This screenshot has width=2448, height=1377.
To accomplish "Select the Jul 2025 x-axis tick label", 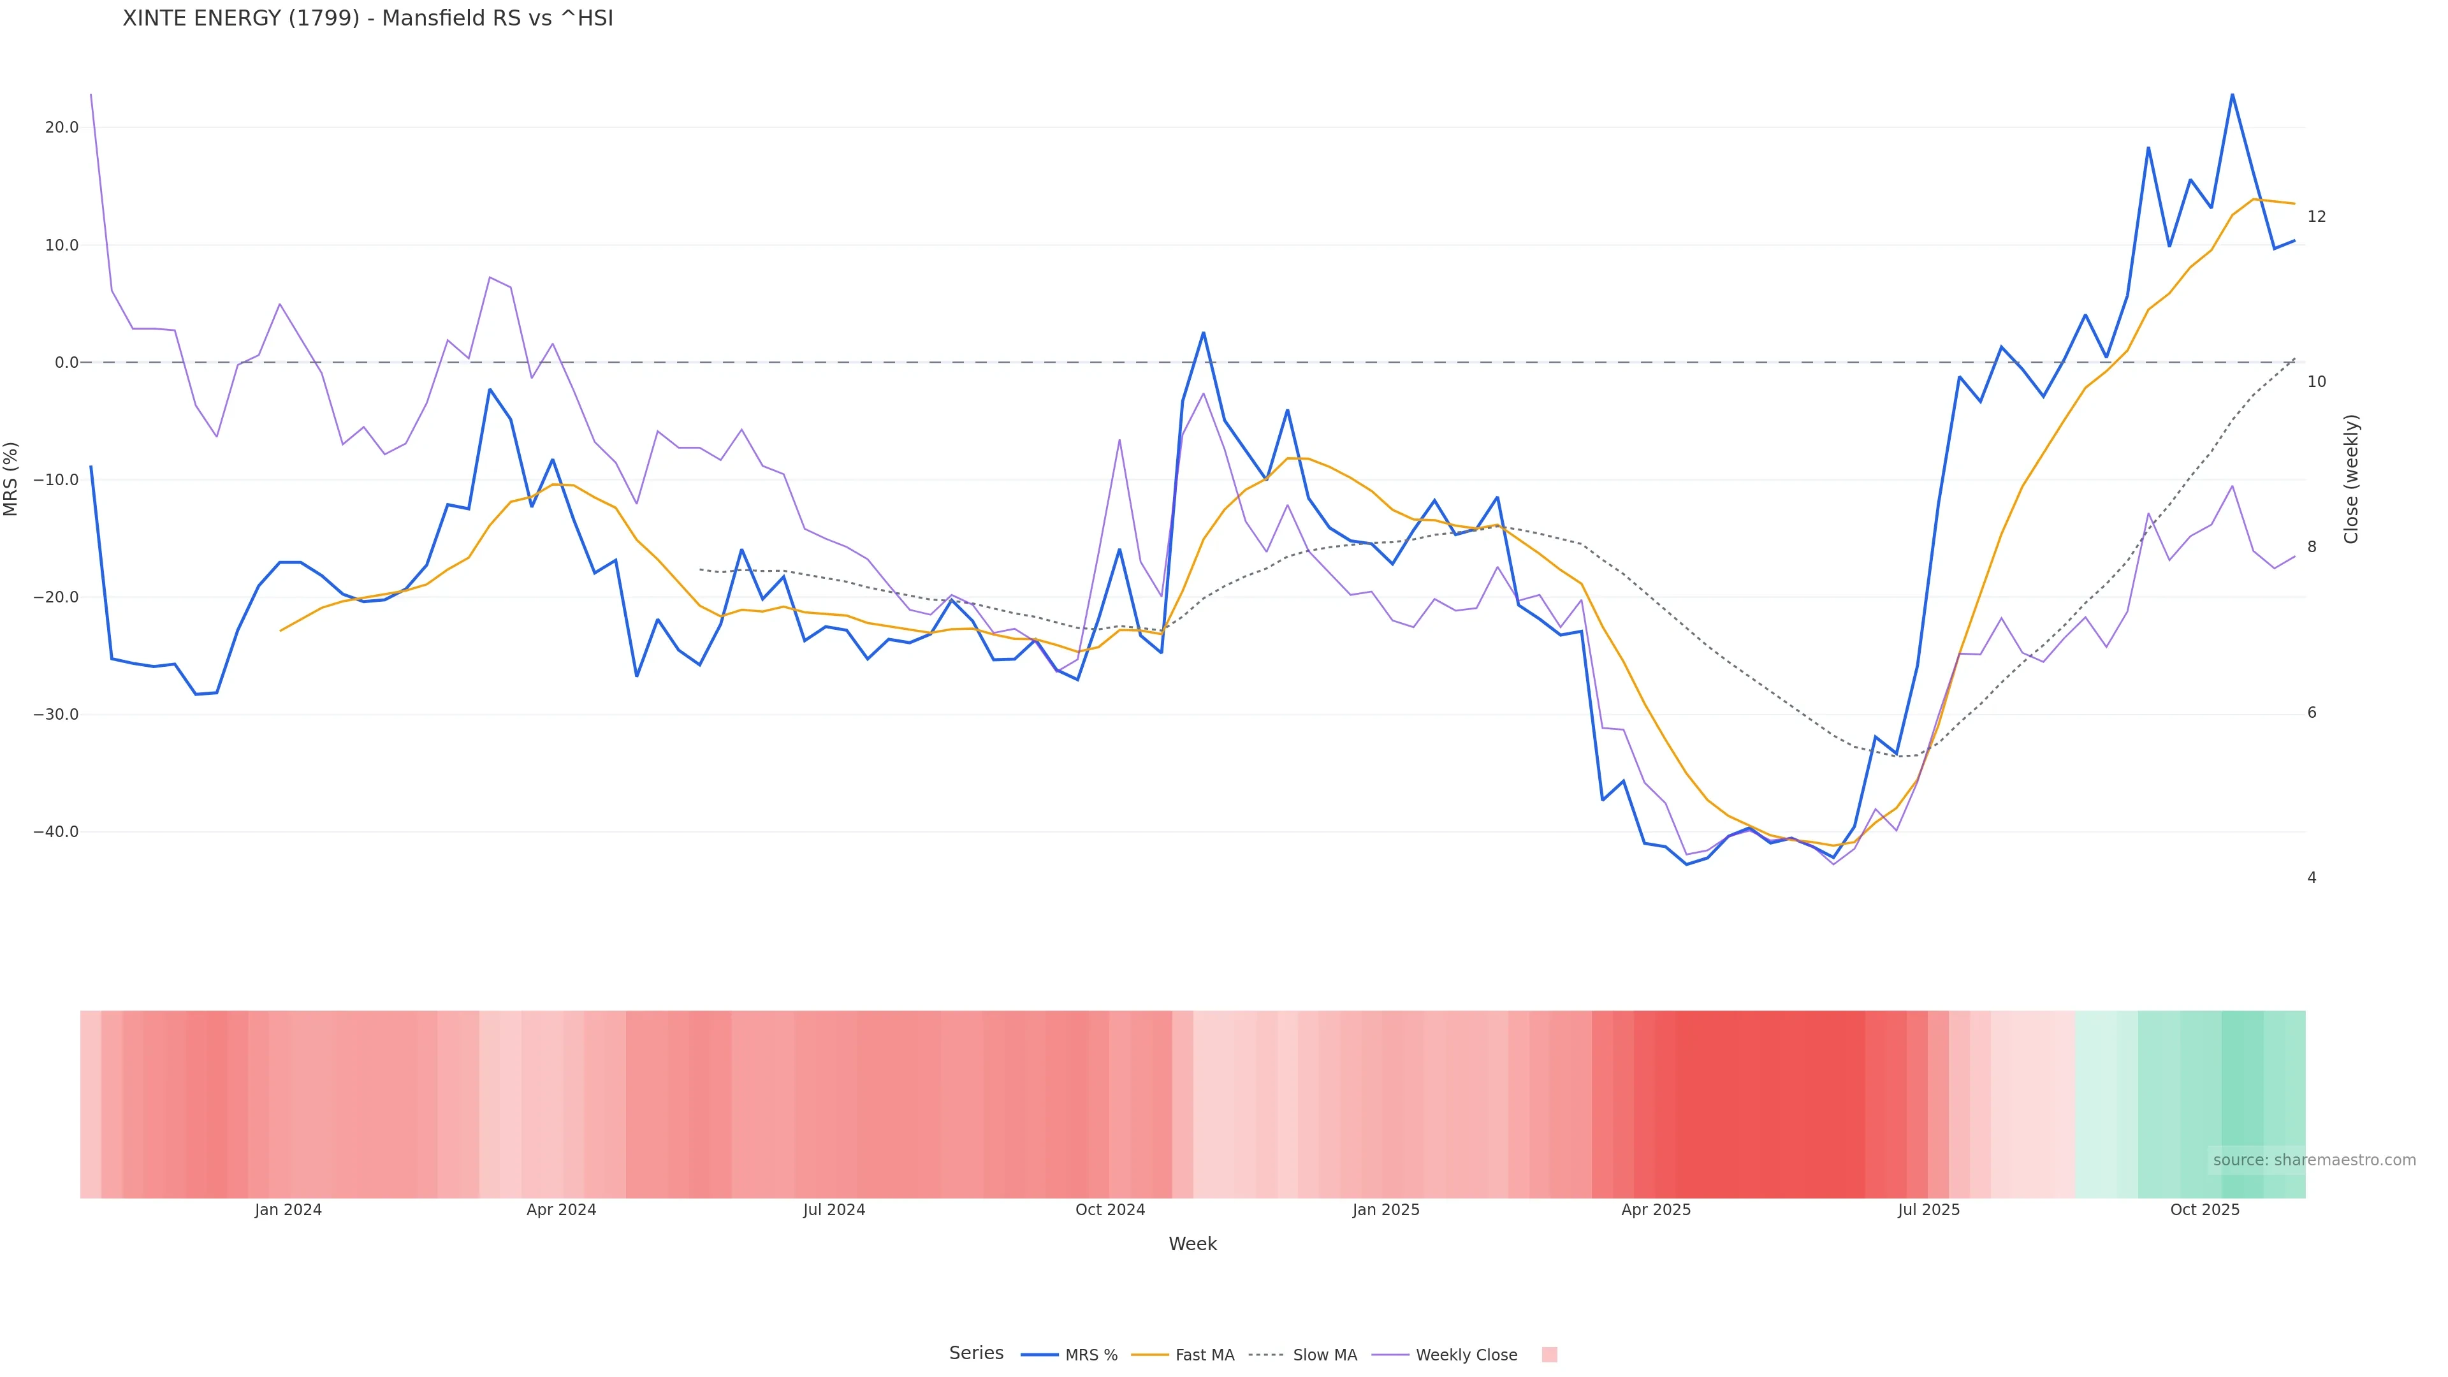I will [1928, 1210].
